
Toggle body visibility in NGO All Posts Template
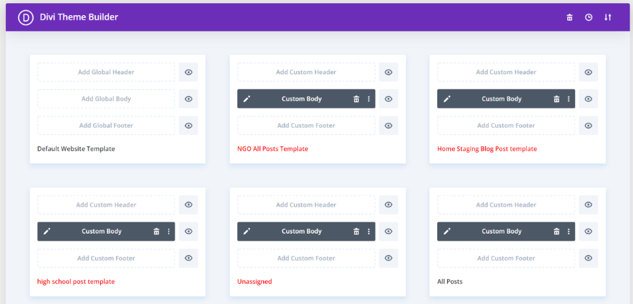point(388,99)
